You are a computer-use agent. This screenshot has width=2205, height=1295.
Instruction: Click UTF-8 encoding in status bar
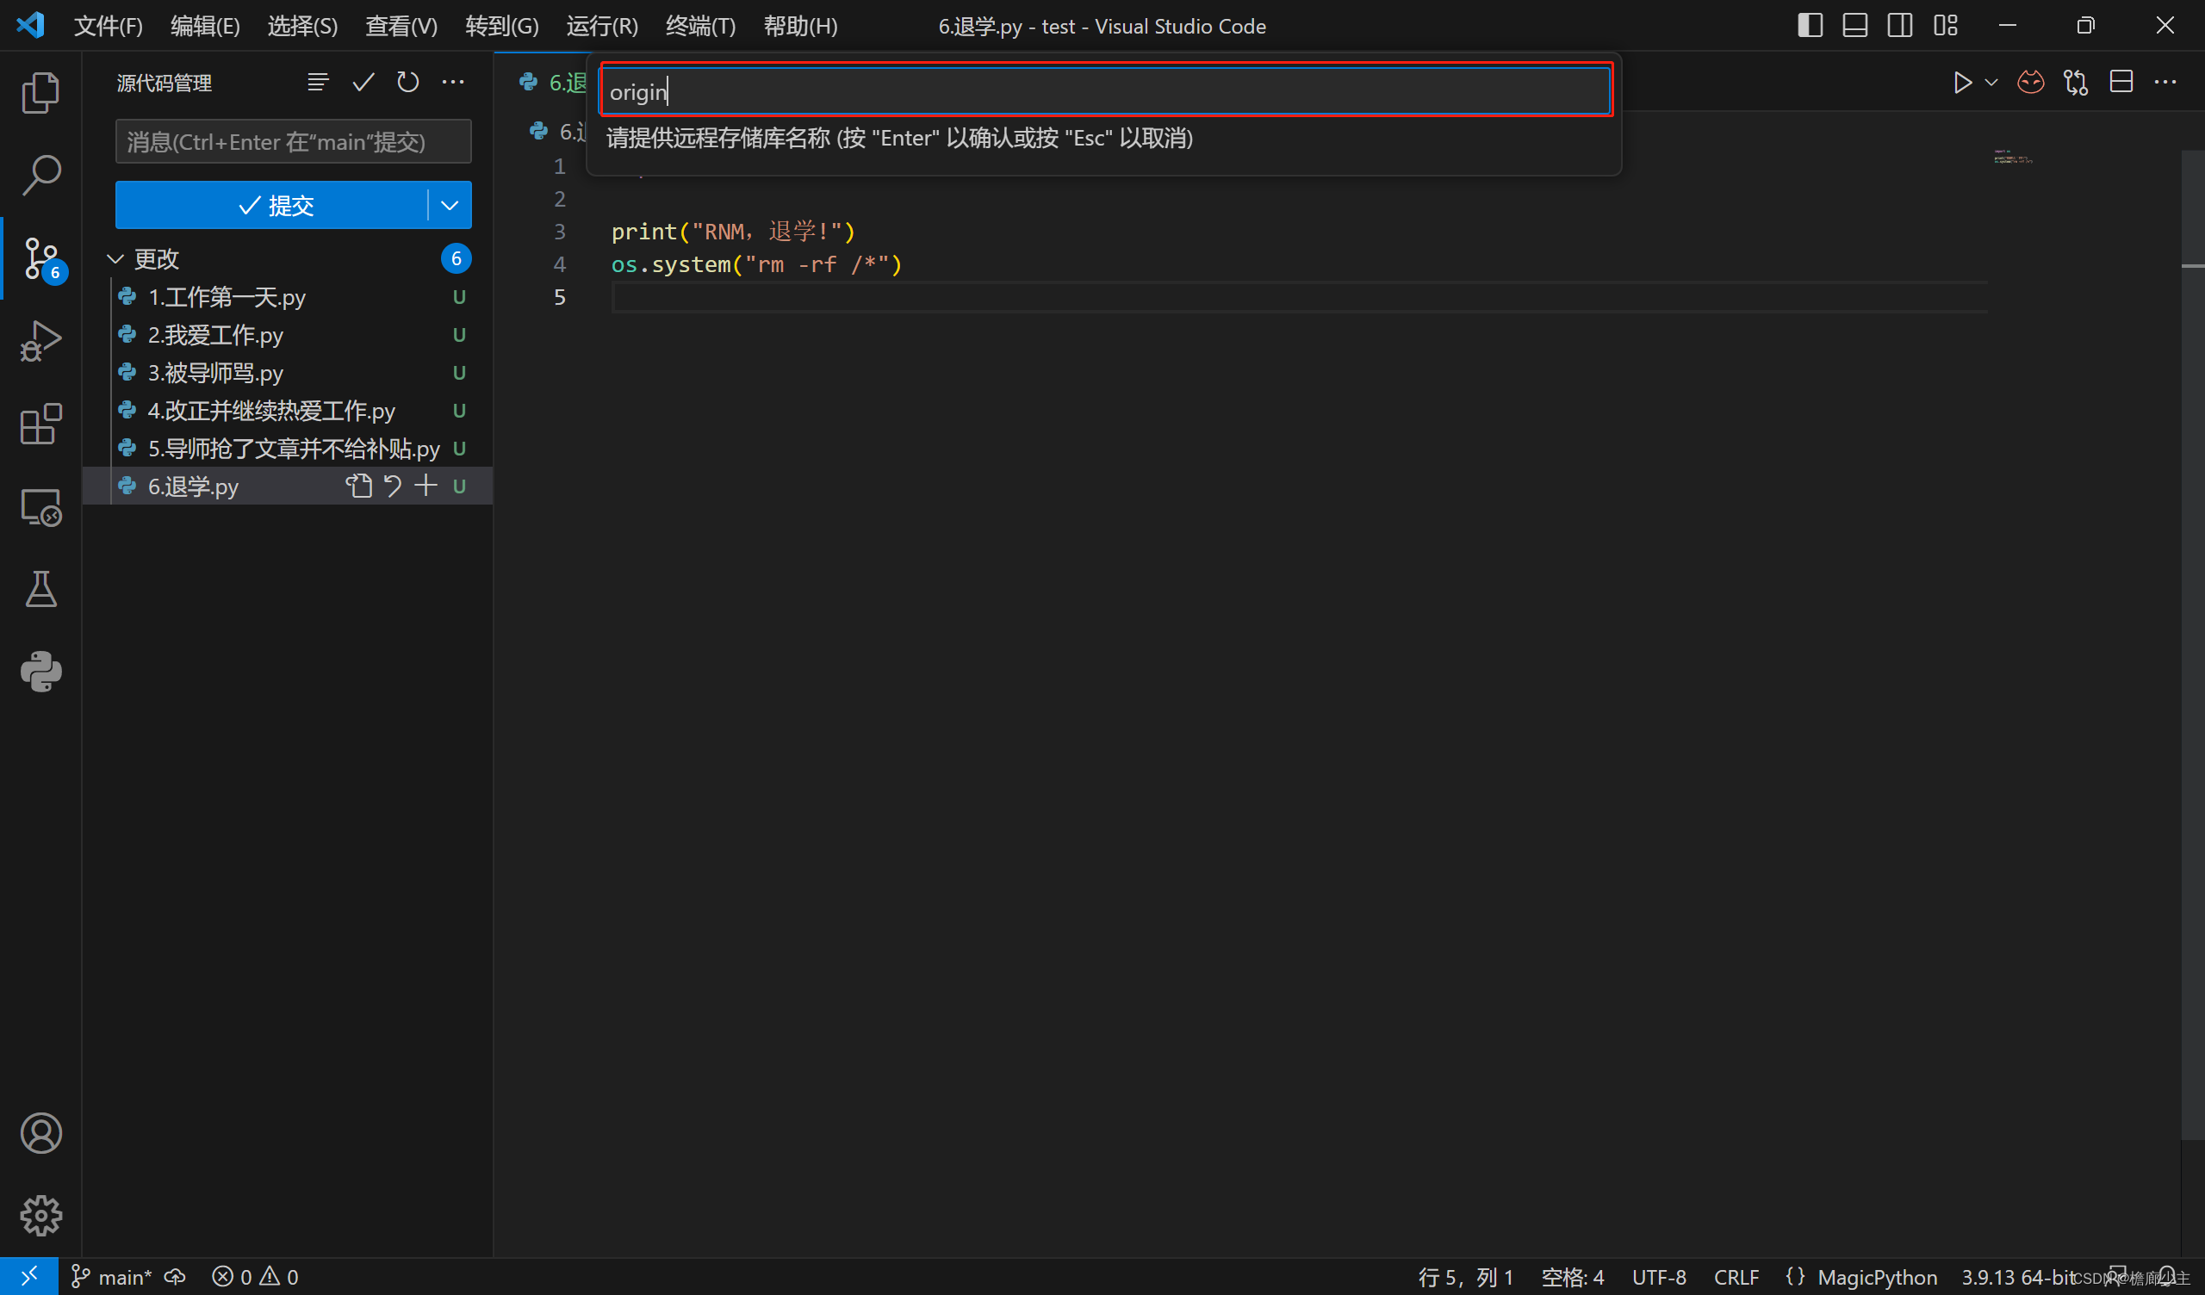point(1659,1277)
